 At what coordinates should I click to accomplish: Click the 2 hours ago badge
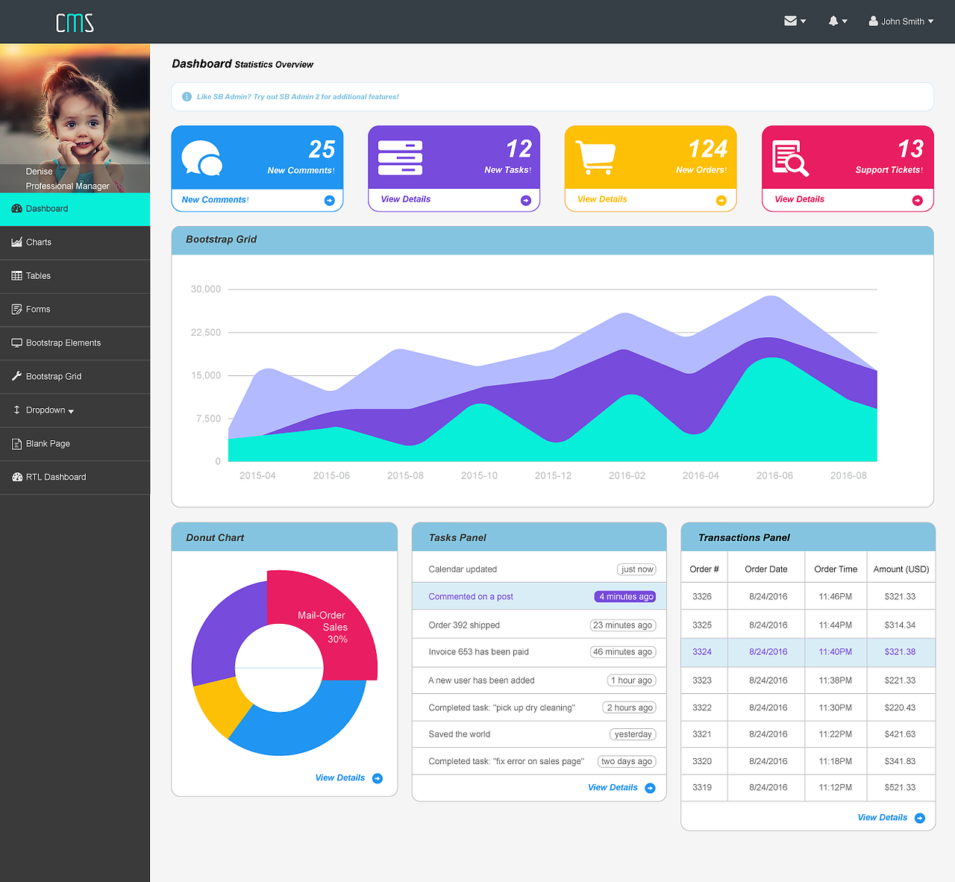click(629, 707)
